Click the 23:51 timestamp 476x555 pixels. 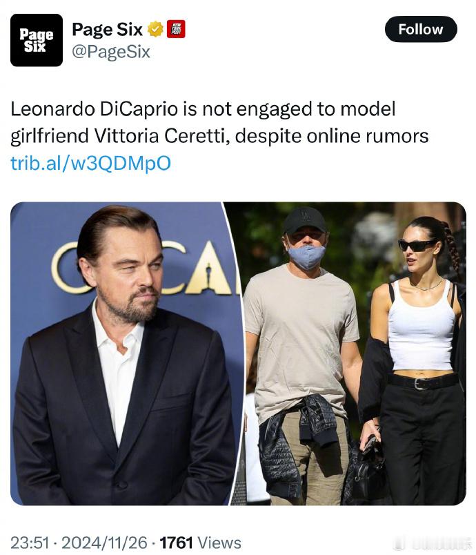(x=30, y=543)
